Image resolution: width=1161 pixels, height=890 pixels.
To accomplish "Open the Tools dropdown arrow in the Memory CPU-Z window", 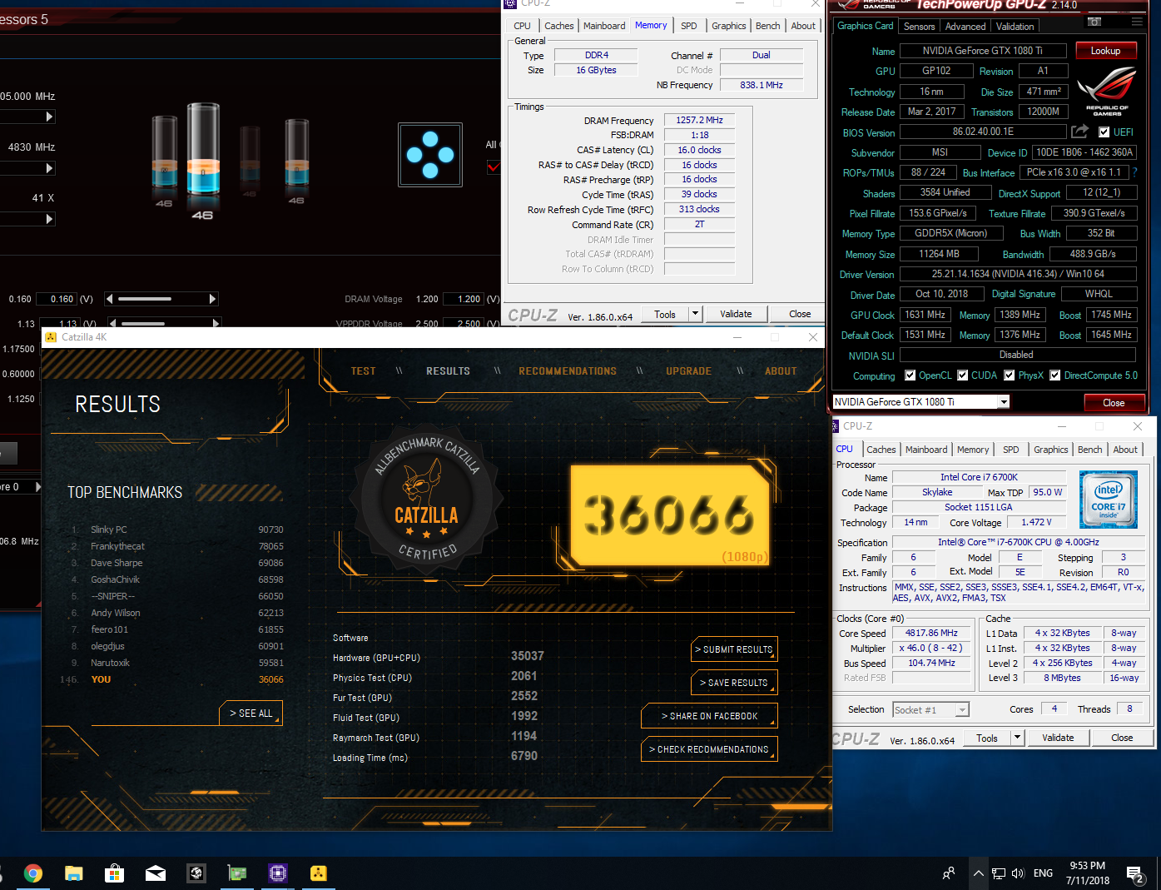I will [x=696, y=314].
